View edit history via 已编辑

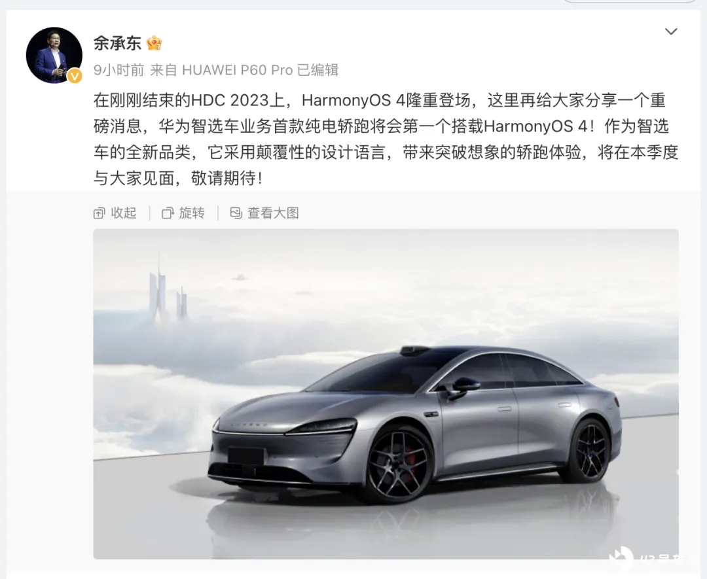coord(318,70)
